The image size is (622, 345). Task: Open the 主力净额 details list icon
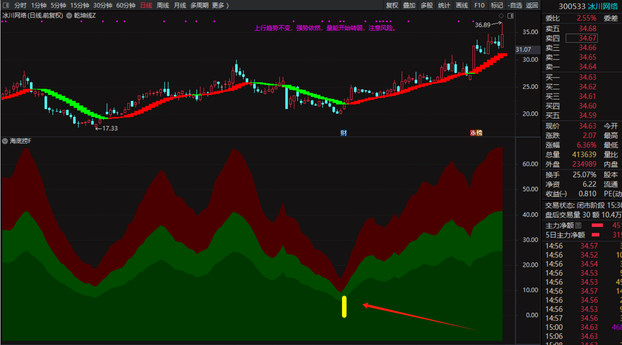578,225
